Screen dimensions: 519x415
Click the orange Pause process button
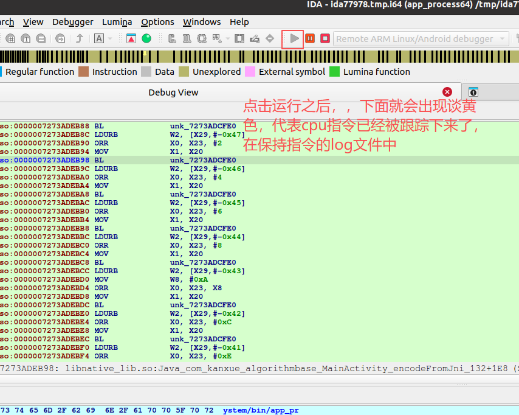click(x=310, y=38)
